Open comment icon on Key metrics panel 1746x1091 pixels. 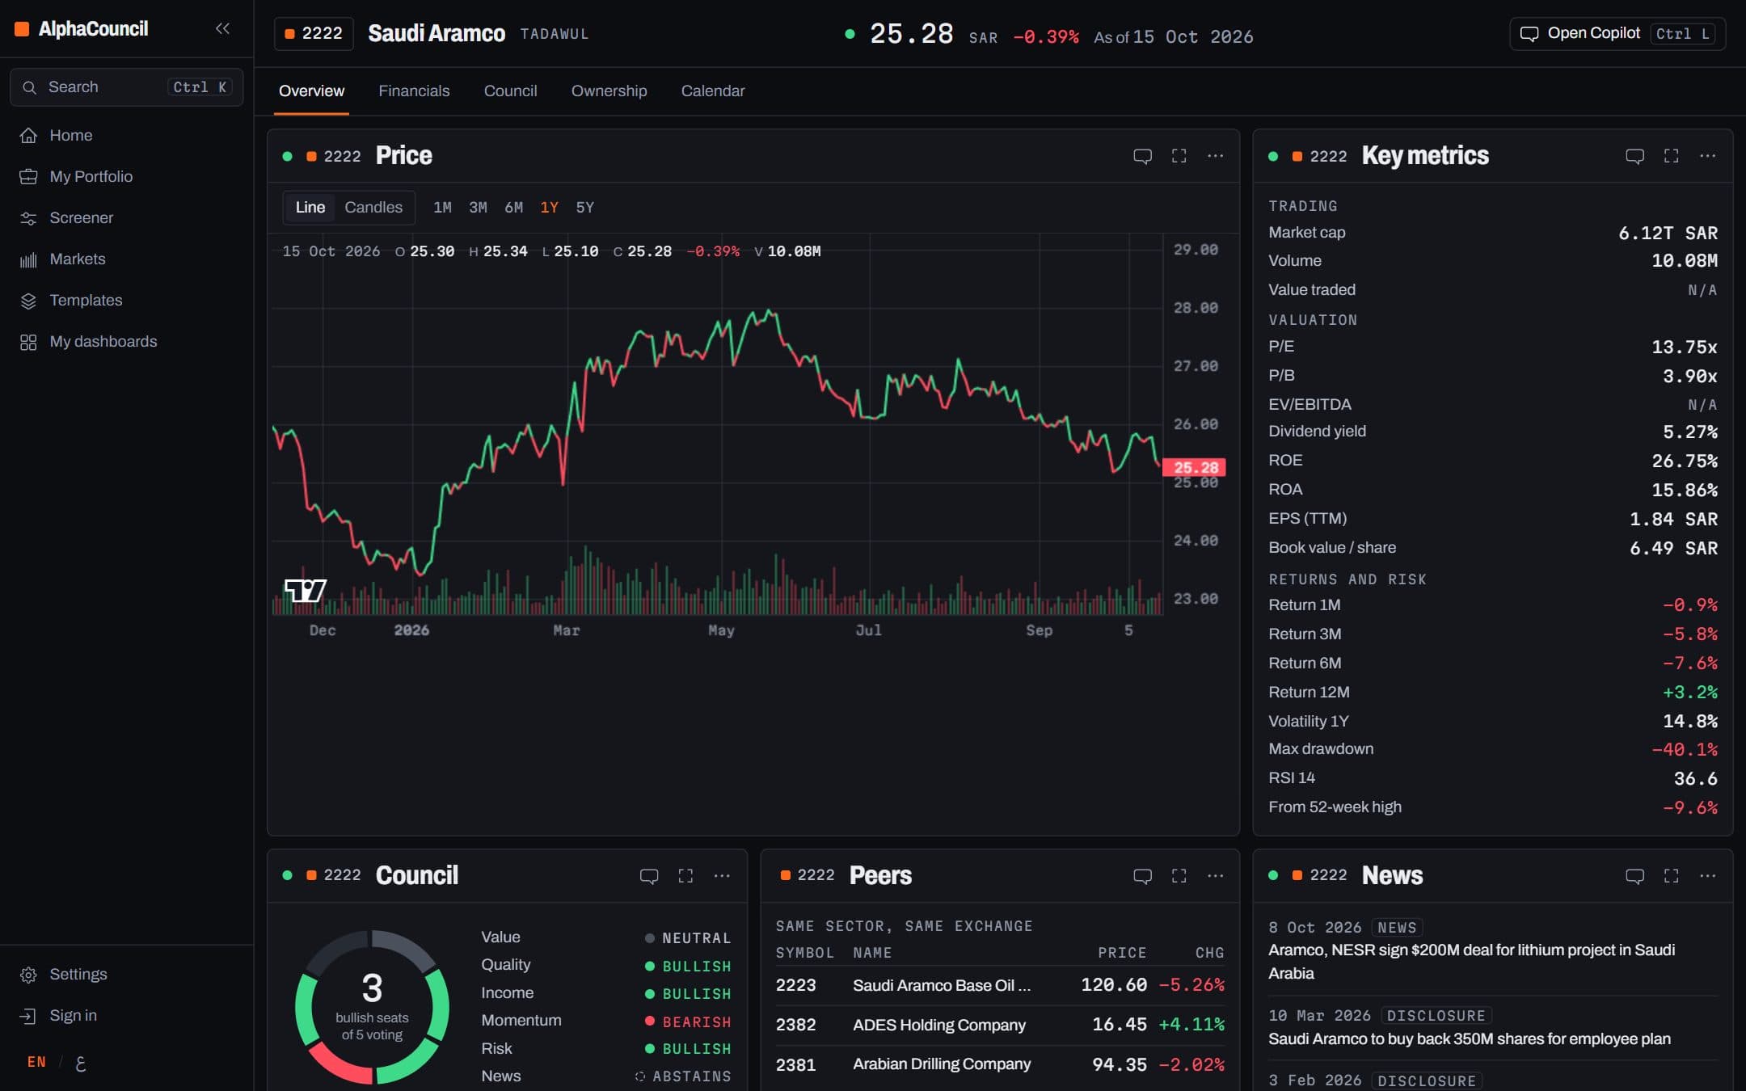tap(1634, 156)
